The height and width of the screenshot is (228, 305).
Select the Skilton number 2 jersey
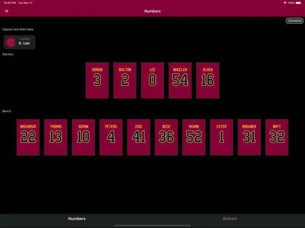125,80
